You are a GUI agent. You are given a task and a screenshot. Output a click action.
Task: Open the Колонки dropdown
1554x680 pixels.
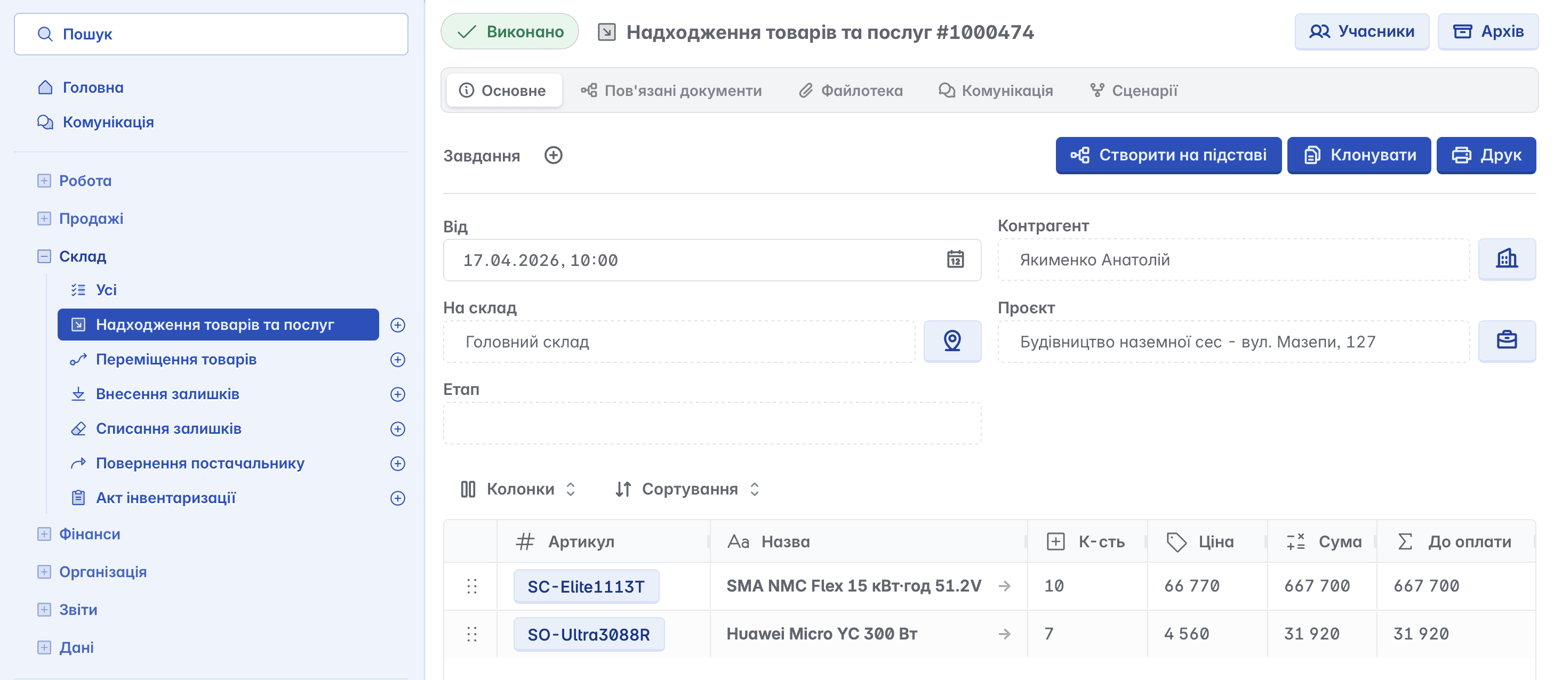click(x=519, y=489)
